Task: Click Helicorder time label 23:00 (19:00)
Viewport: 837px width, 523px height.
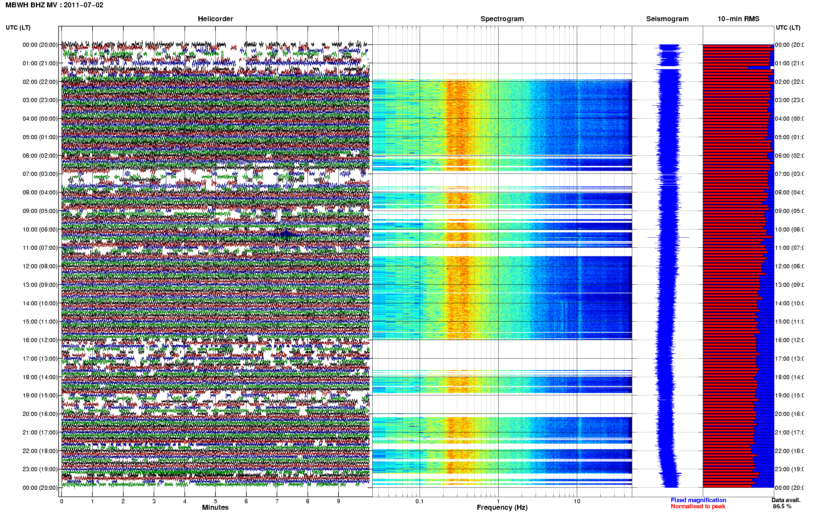Action: [x=40, y=469]
